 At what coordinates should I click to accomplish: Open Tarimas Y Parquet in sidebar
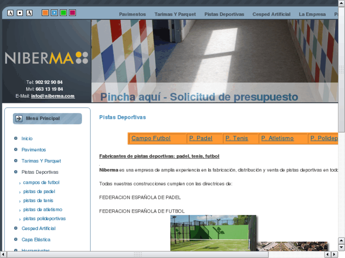coord(41,161)
